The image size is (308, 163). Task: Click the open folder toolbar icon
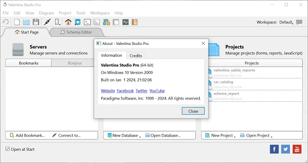click(x=26, y=22)
